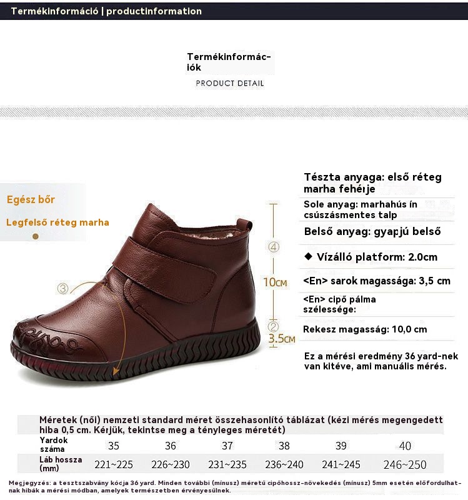Click the black diamond bullet before Vízálló platform

[x=308, y=256]
